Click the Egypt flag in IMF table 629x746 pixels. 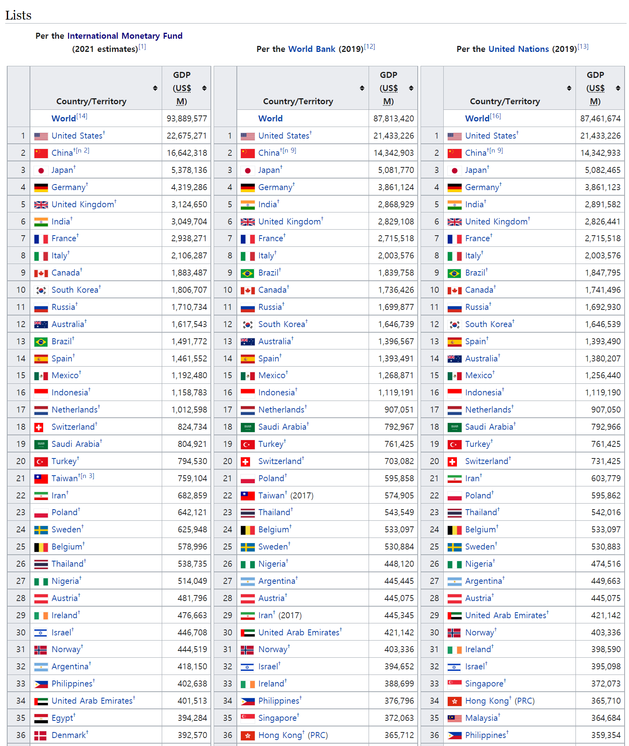(41, 718)
